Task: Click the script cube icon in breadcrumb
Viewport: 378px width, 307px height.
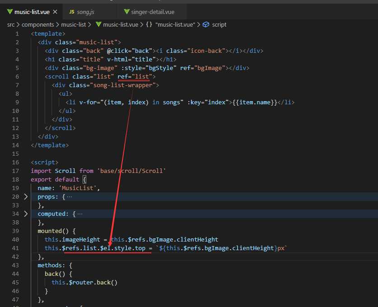Action: pos(206,24)
